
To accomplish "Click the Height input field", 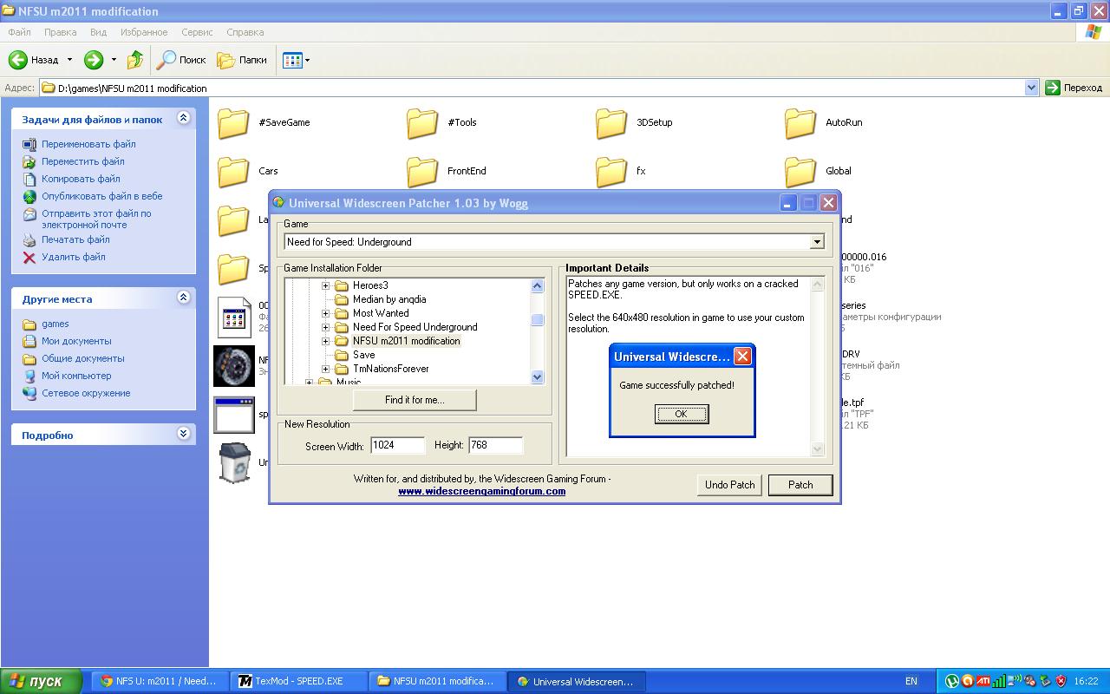I will coord(496,445).
